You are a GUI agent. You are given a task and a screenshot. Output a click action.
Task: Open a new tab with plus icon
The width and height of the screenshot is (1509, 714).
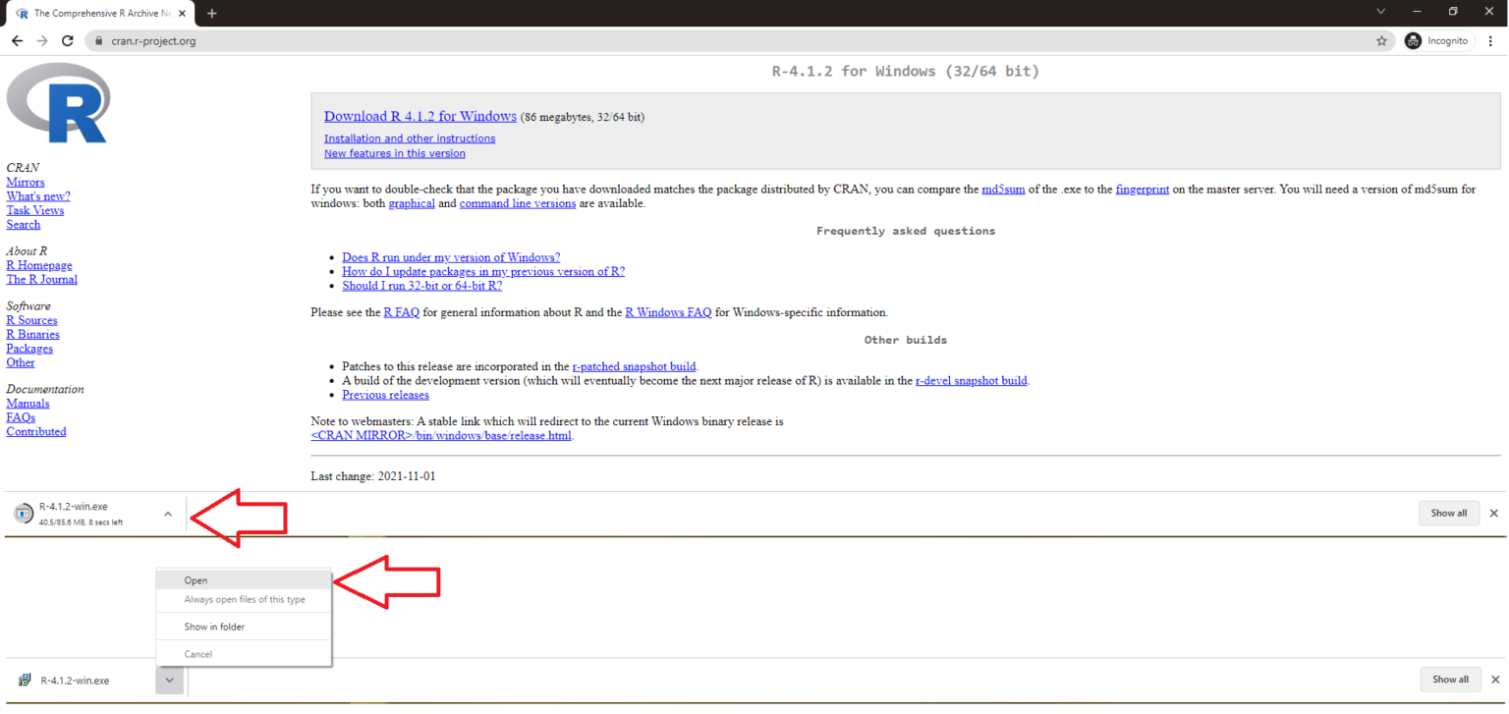coord(211,13)
